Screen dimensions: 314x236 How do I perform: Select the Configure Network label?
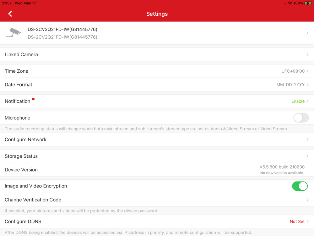(x=26, y=140)
